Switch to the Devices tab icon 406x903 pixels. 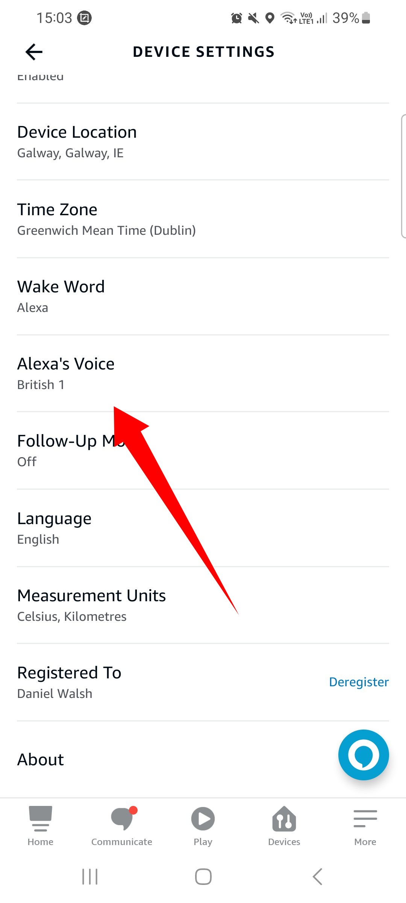(x=284, y=819)
